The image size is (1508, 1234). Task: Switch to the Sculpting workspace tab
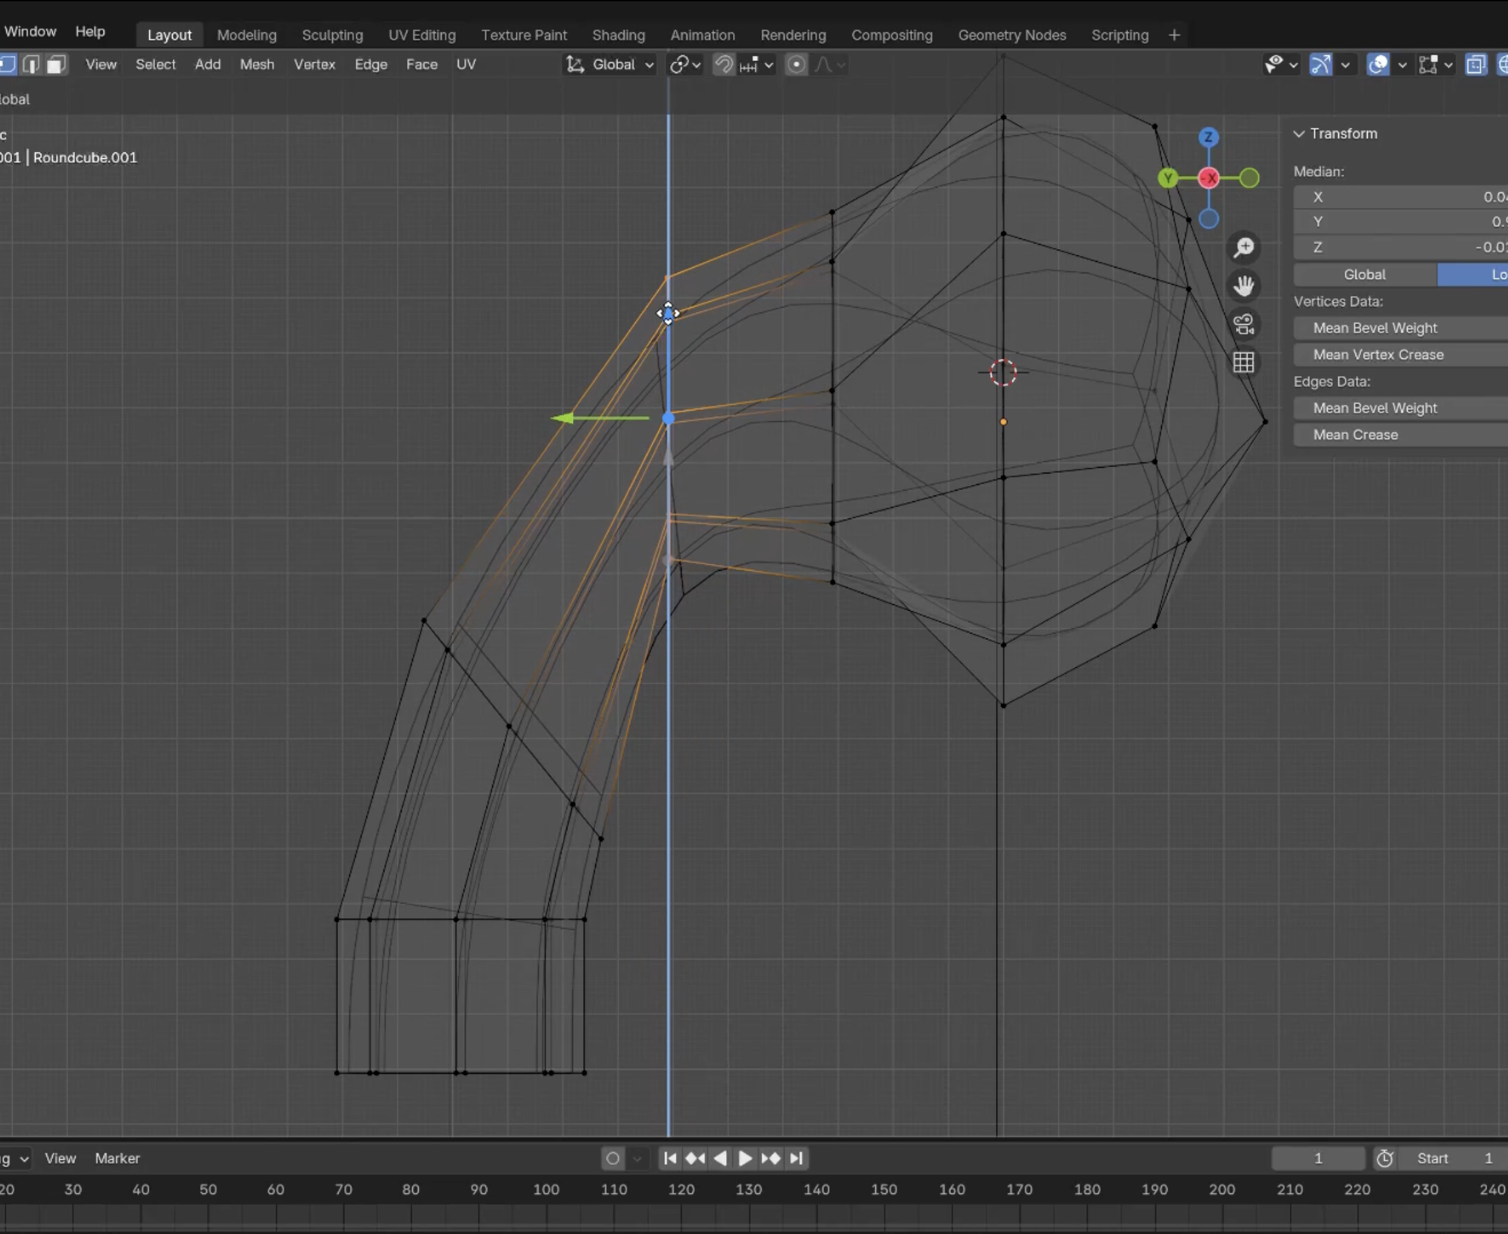332,35
